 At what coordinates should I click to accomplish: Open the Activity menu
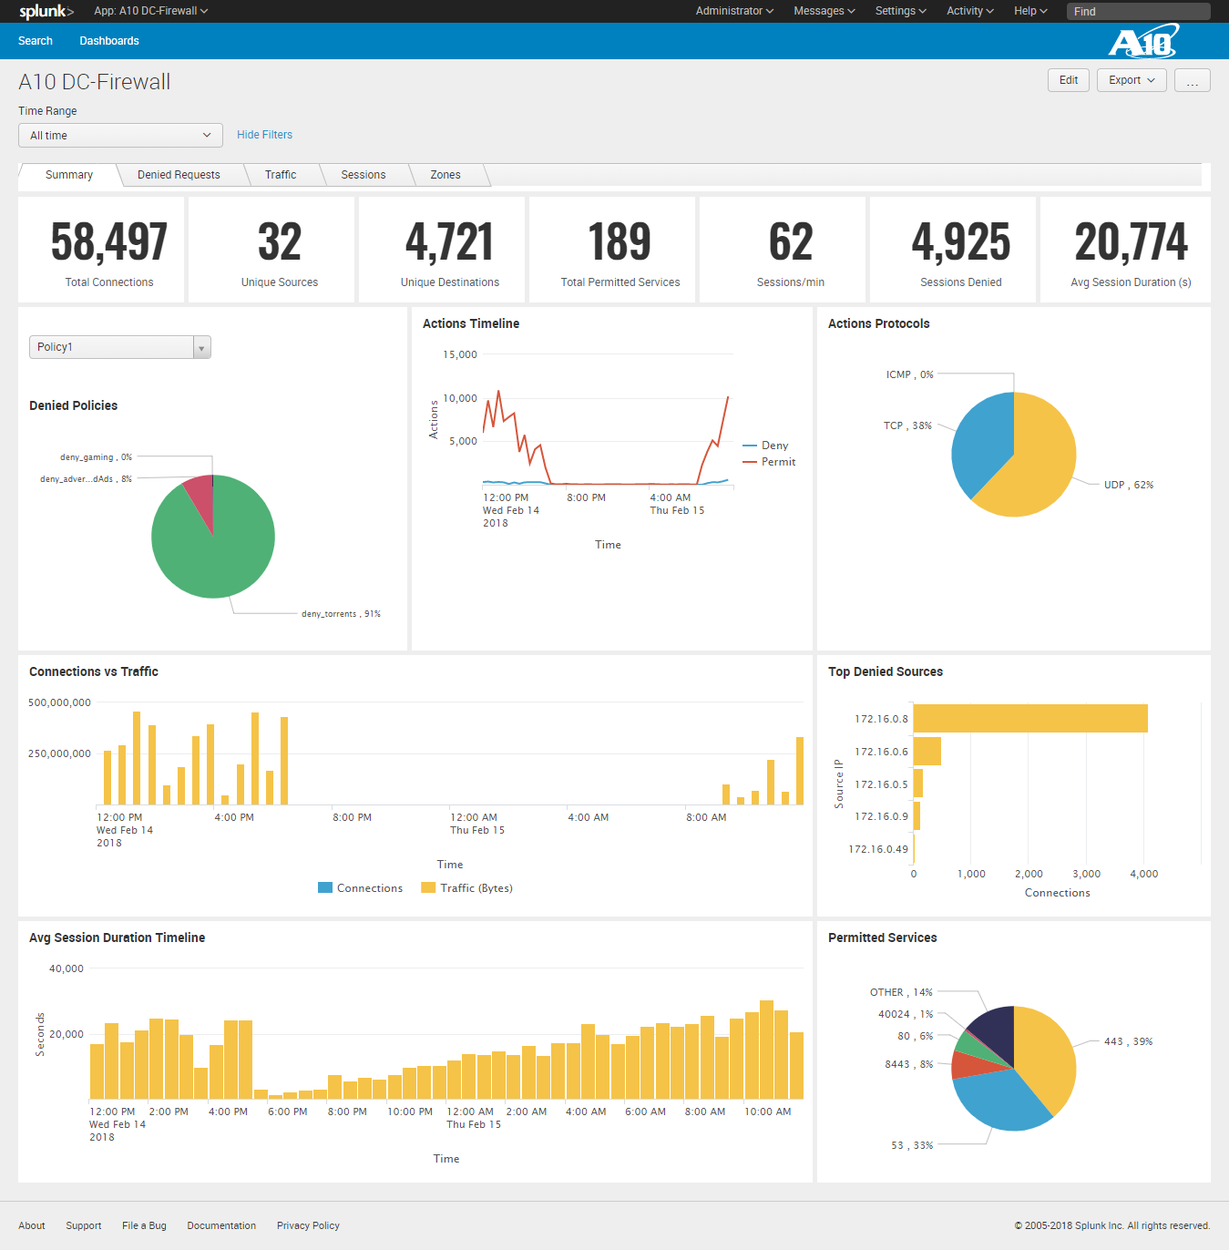970,11
